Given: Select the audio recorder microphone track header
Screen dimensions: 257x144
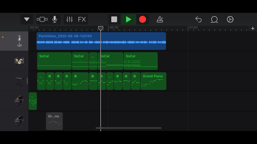Looking at the screenshot, I should click(19, 41).
